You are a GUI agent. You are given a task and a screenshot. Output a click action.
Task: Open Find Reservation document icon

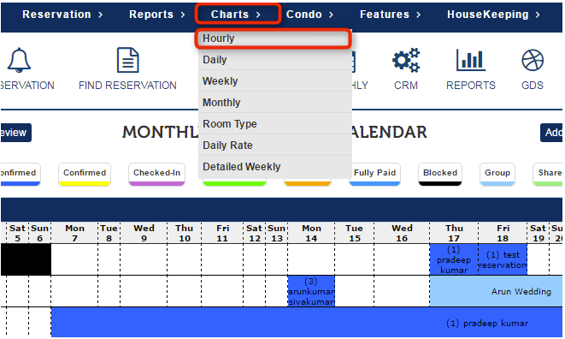click(x=128, y=60)
